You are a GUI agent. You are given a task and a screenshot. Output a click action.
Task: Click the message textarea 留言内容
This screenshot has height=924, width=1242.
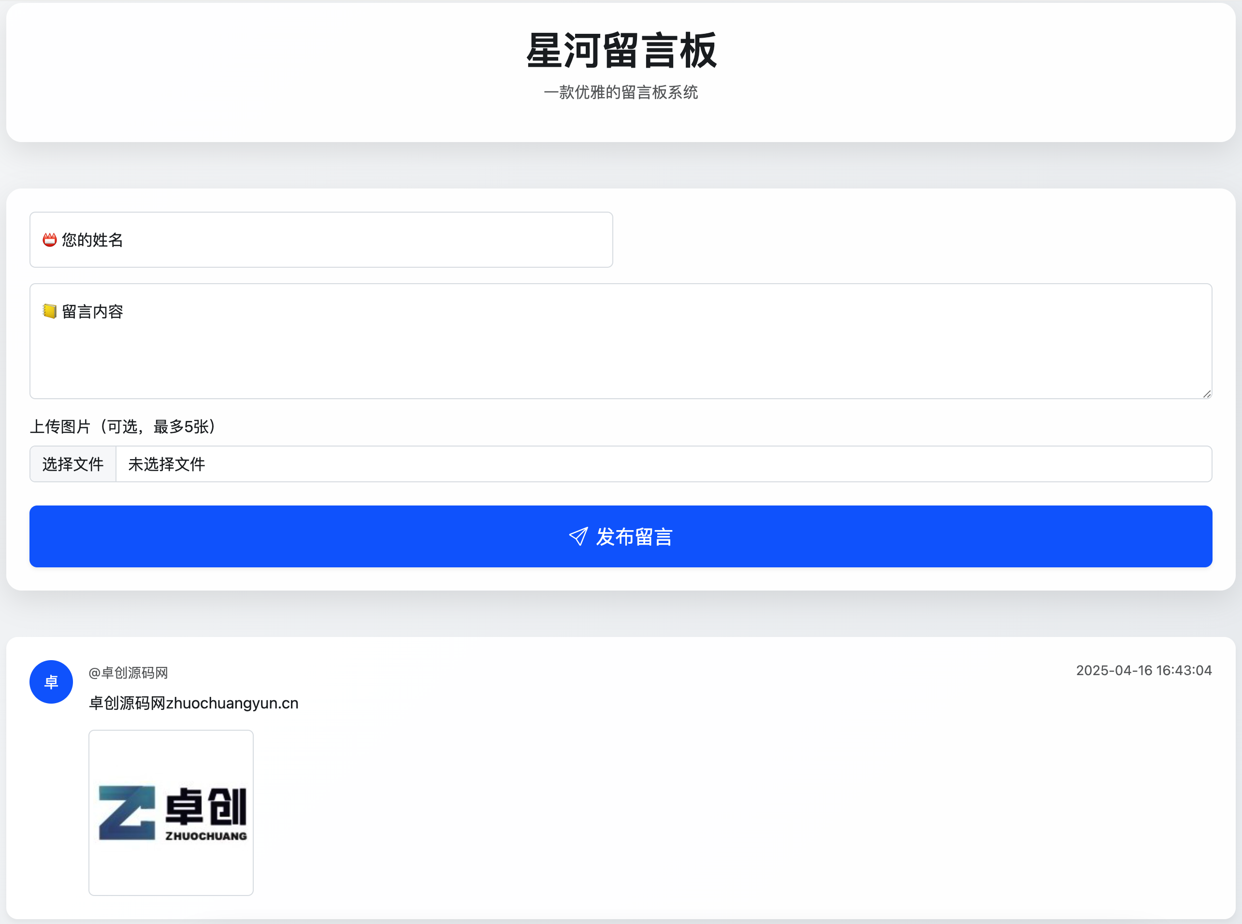[x=621, y=341]
